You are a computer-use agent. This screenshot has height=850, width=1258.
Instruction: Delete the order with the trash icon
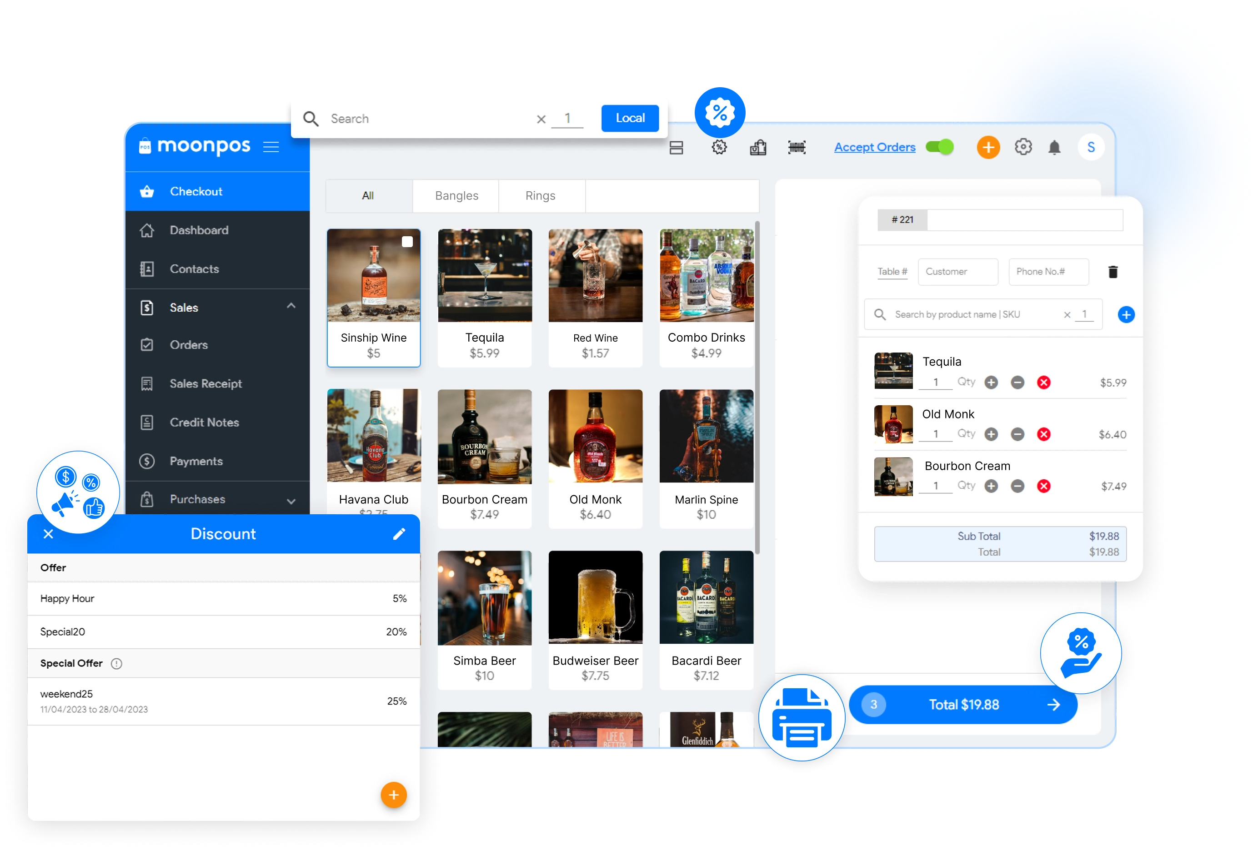coord(1113,272)
